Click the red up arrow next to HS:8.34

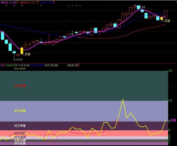[x=79, y=65]
